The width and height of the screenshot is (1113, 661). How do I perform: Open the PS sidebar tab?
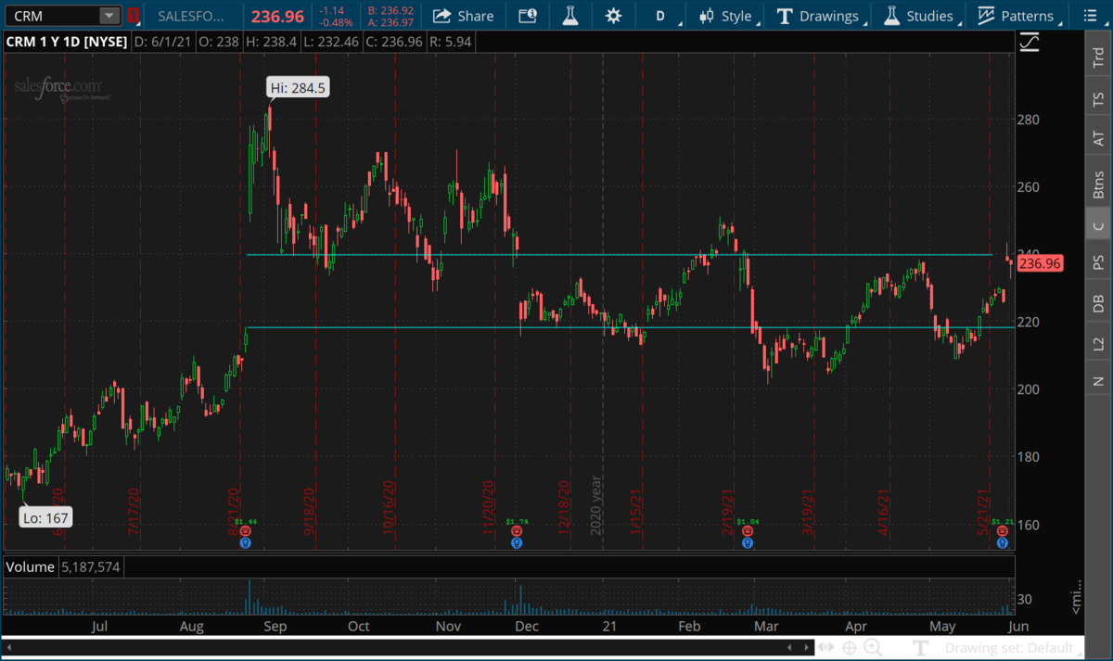1098,262
